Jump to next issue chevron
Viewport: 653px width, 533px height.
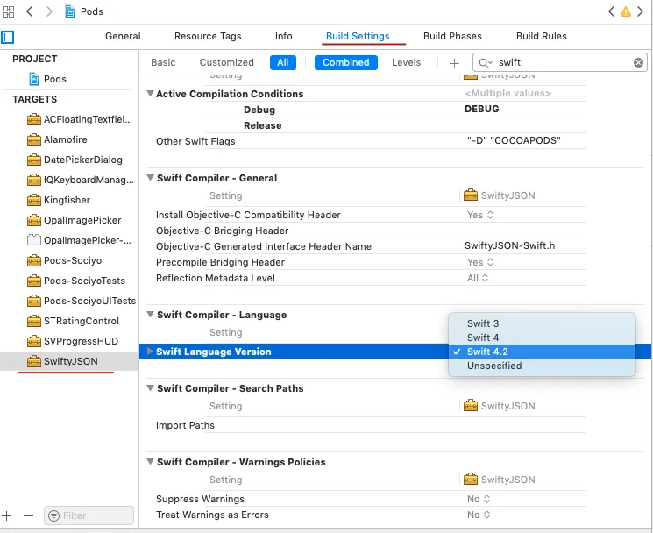point(640,11)
